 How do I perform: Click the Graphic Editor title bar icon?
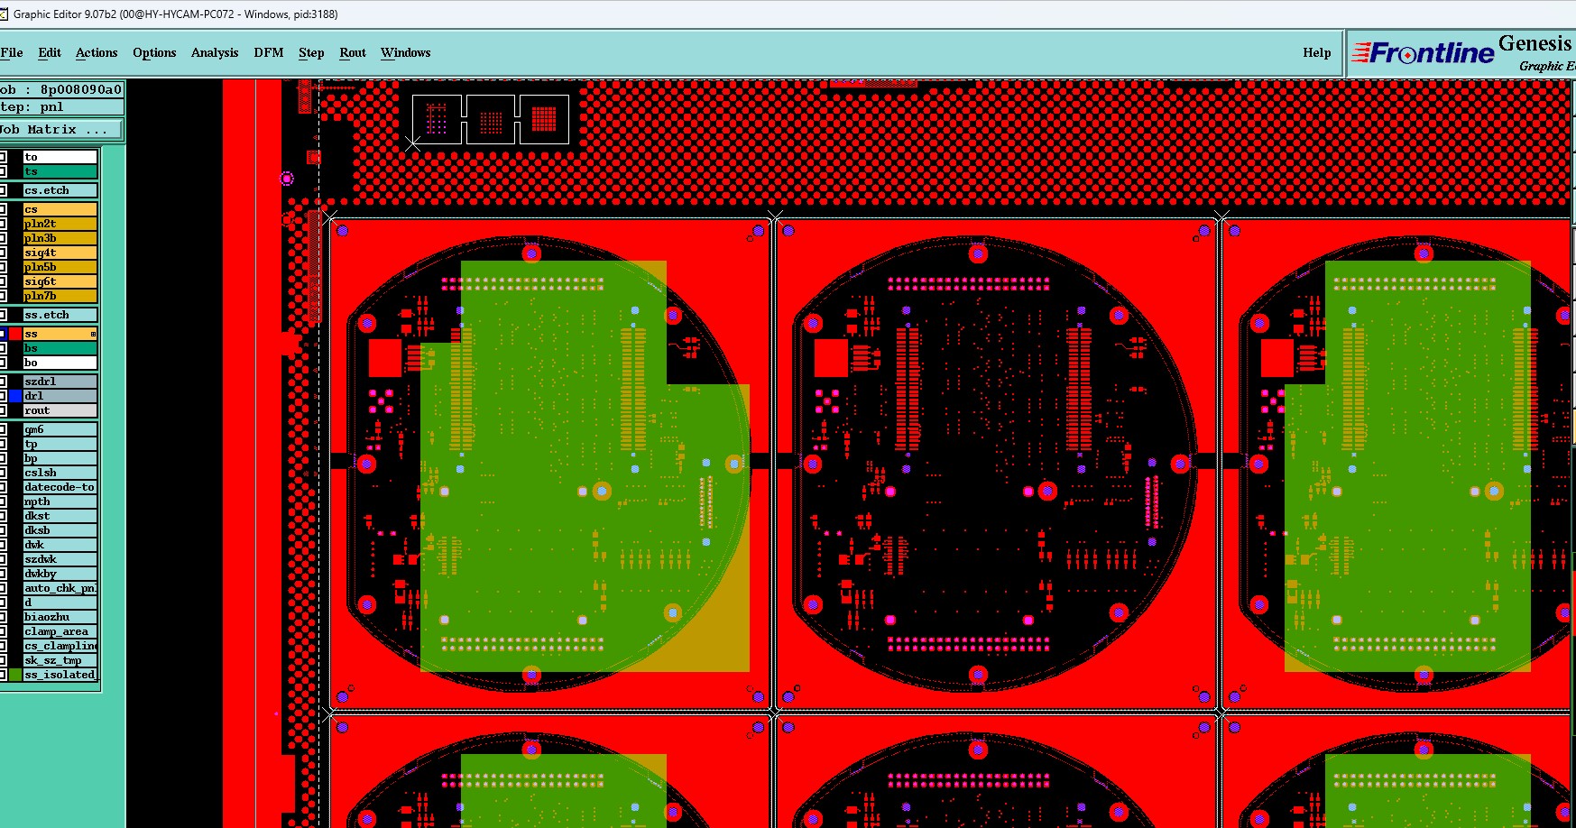4,14
